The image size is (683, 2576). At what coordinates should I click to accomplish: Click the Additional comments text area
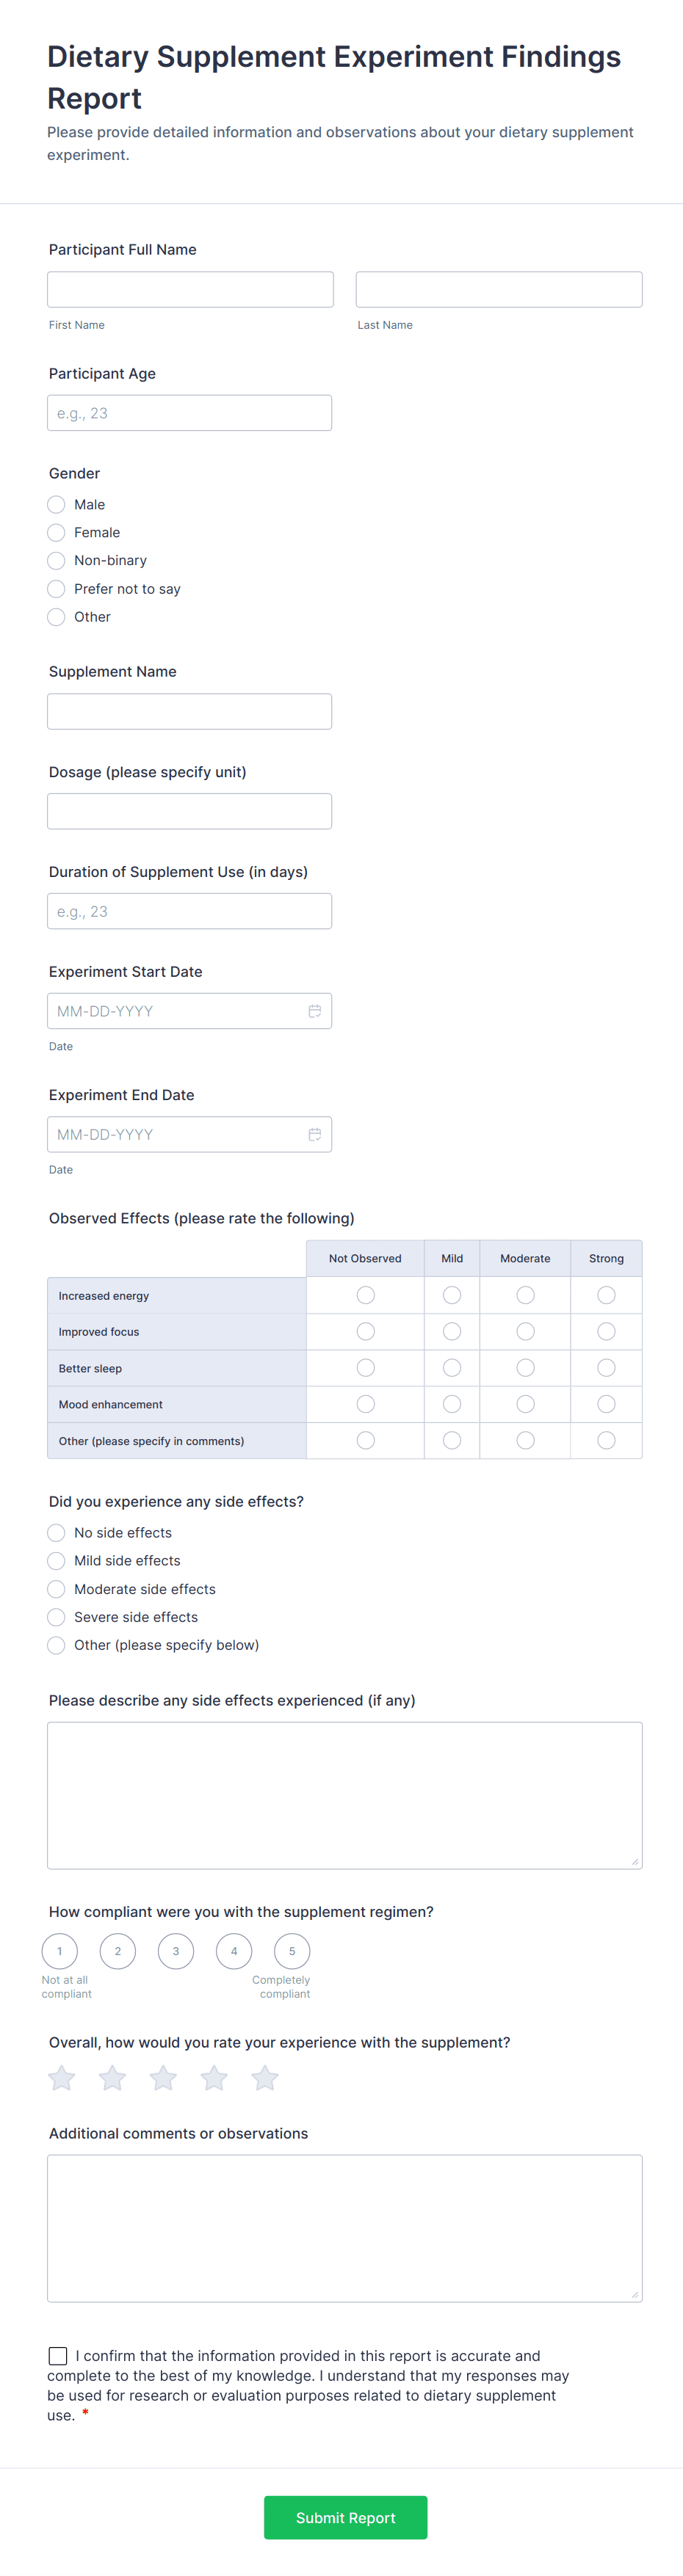click(344, 2228)
